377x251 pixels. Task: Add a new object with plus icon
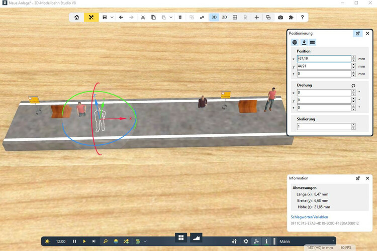[257, 17]
